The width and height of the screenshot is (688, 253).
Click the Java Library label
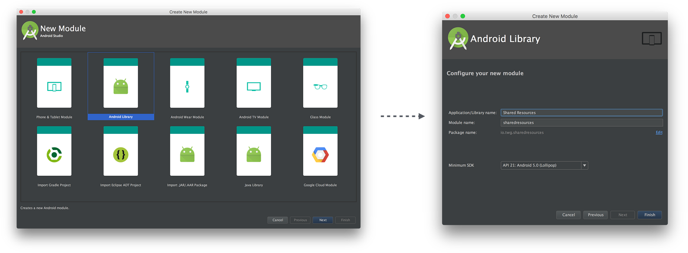tap(254, 185)
